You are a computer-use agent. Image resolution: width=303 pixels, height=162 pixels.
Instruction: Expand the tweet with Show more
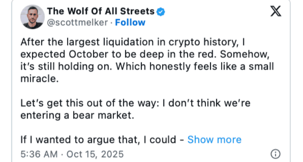[x=214, y=140]
